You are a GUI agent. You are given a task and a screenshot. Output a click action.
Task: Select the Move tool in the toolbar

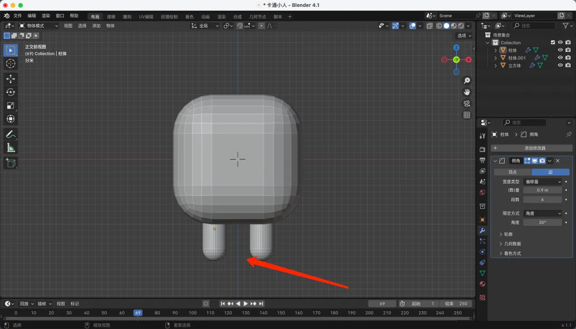11,79
